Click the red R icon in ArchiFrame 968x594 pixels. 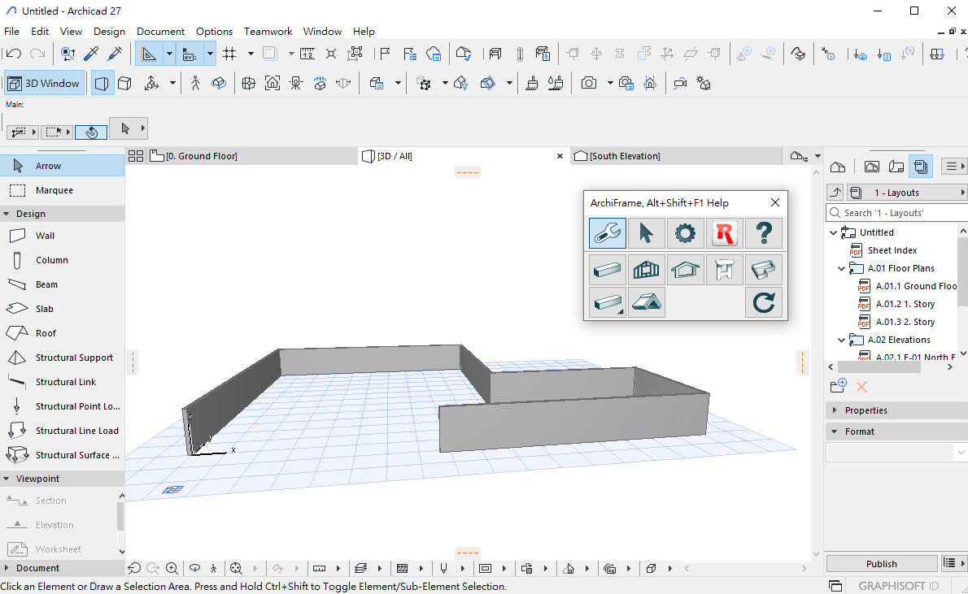click(x=724, y=233)
